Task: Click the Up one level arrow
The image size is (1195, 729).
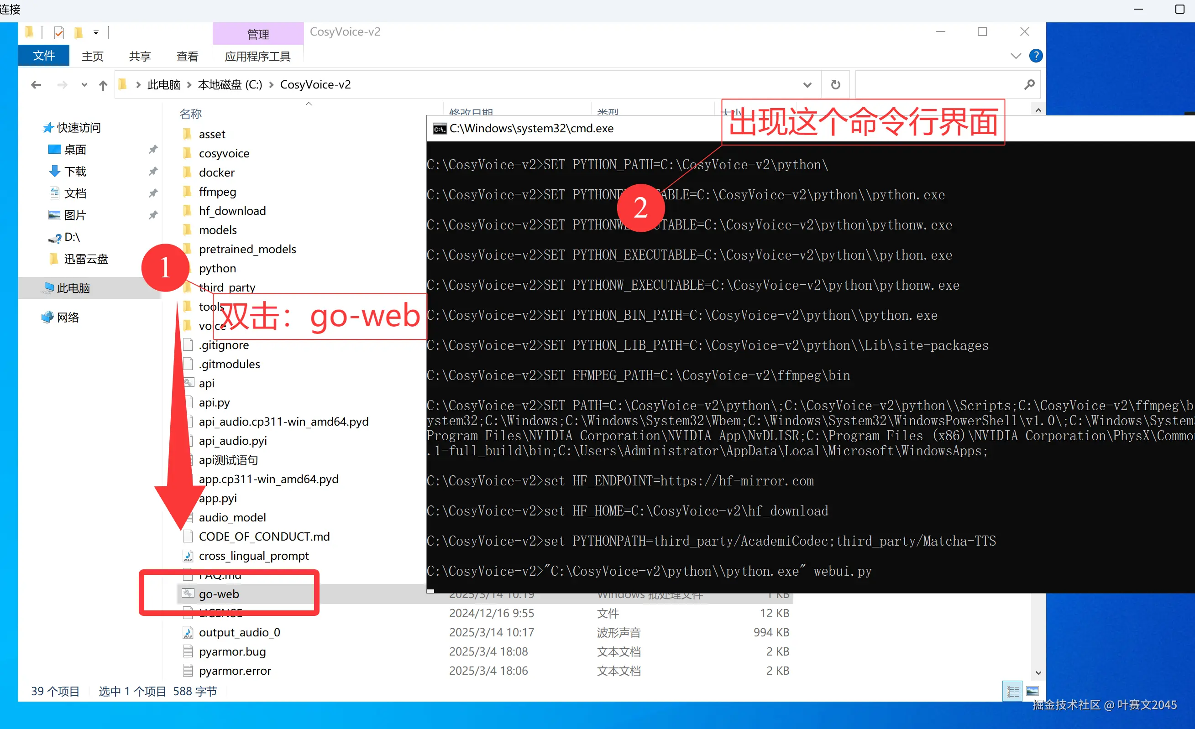Action: coord(103,85)
